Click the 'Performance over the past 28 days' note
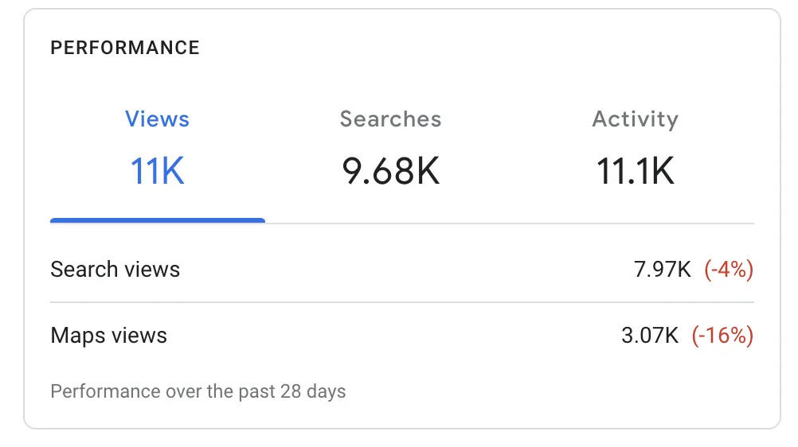 pos(198,391)
